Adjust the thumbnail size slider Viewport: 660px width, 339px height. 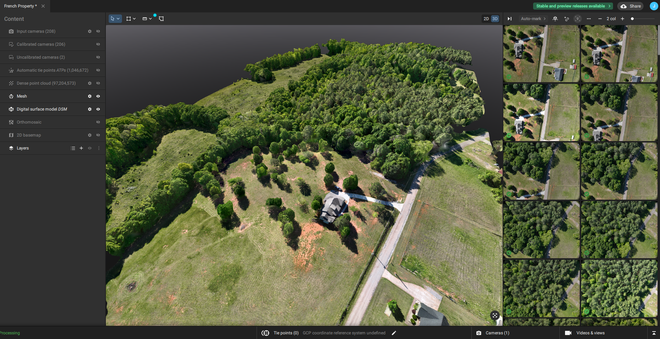coord(632,18)
